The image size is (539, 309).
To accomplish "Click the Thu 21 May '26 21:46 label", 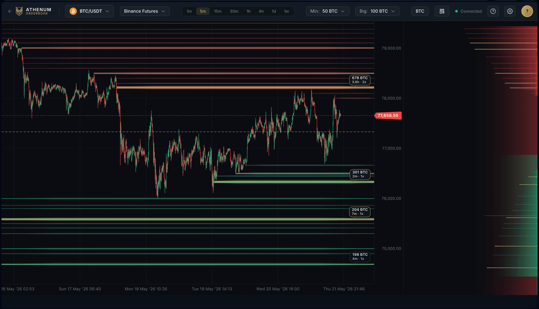I will 344,289.
